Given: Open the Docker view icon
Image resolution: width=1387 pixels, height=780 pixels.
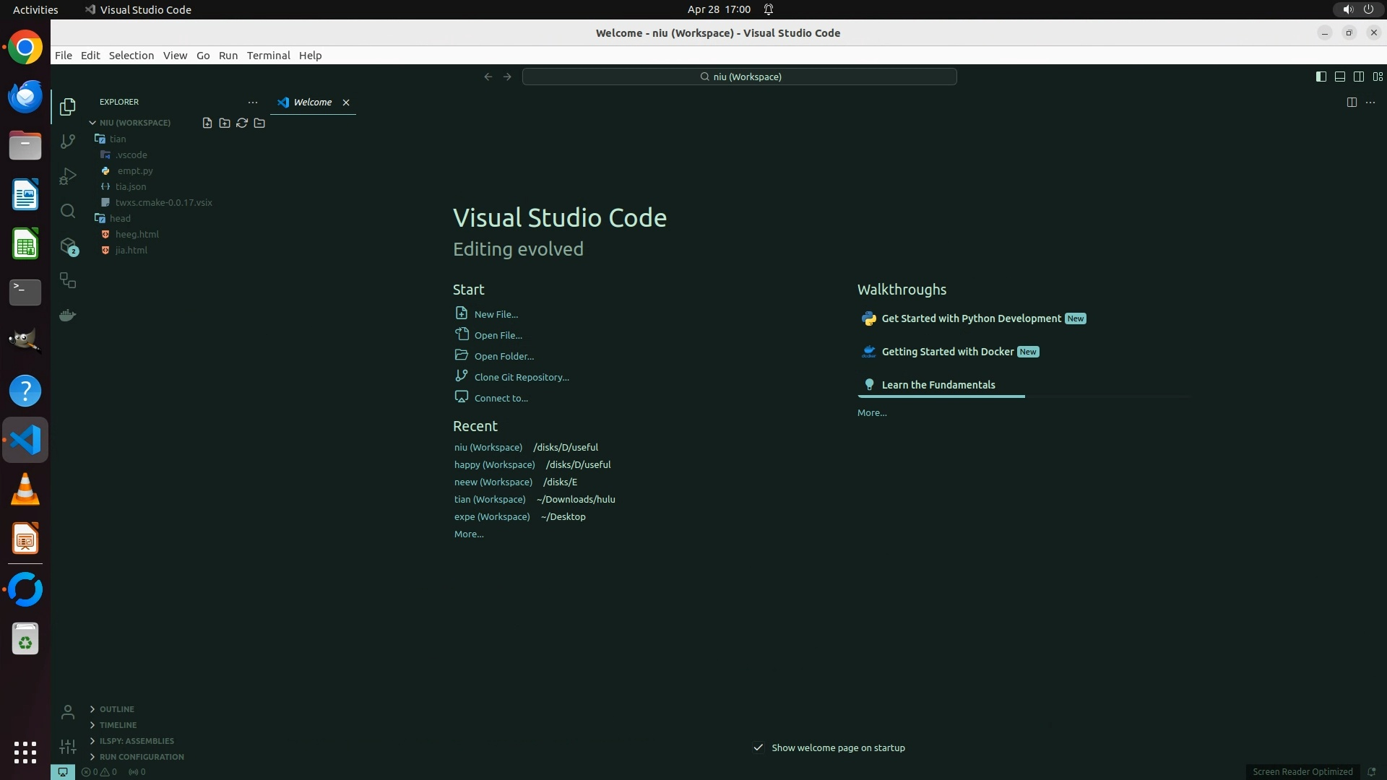Looking at the screenshot, I should 68,316.
